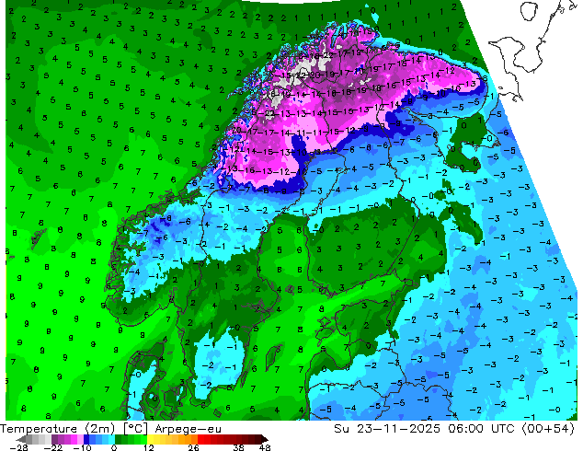Click the "48" legend scale value
583x451 pixels.
point(265,447)
